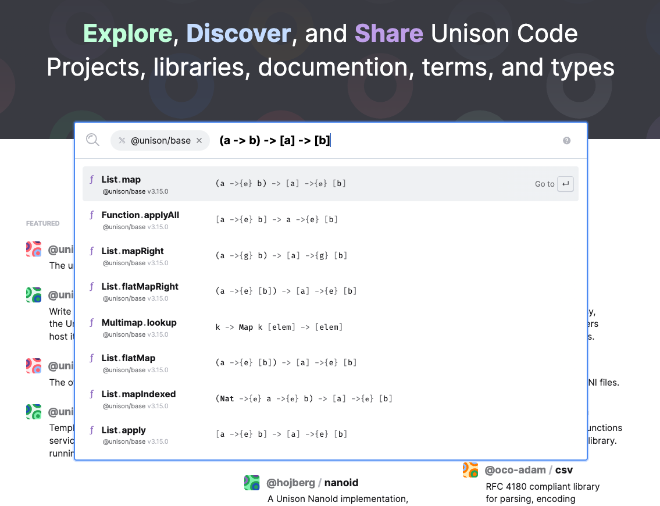Click the project icon in @unison/base chip
Viewport: 660px width, 506px height.
[122, 141]
